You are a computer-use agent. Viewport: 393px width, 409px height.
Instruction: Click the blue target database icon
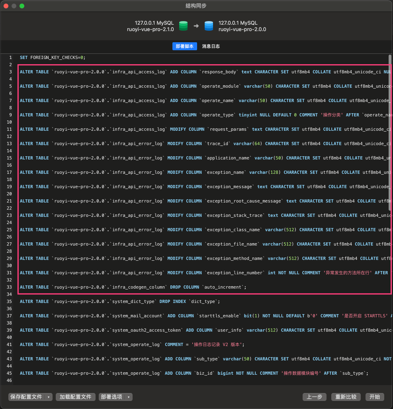click(209, 26)
